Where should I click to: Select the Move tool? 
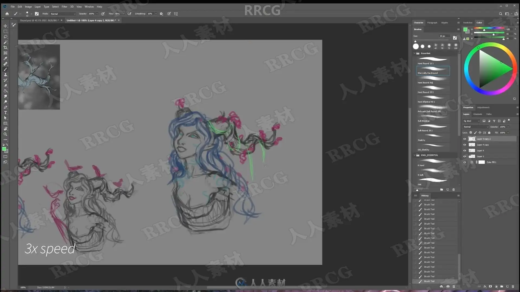5,26
